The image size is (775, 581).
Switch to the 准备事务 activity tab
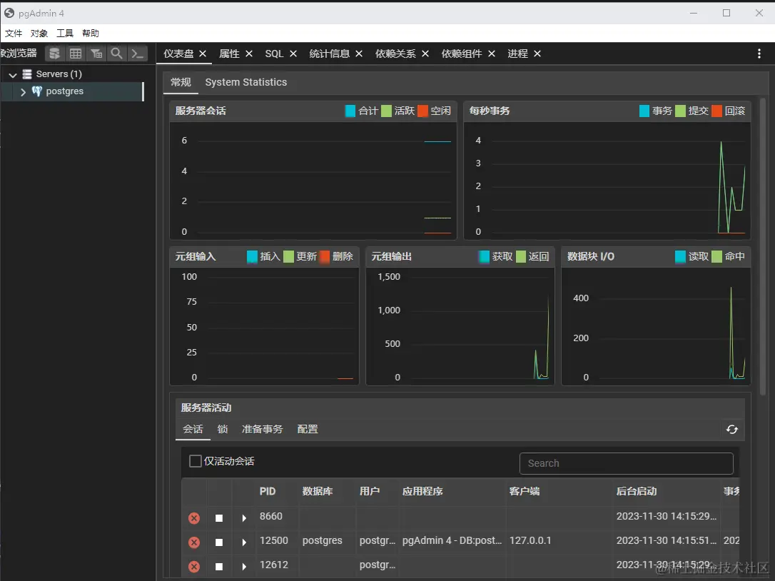click(x=263, y=429)
